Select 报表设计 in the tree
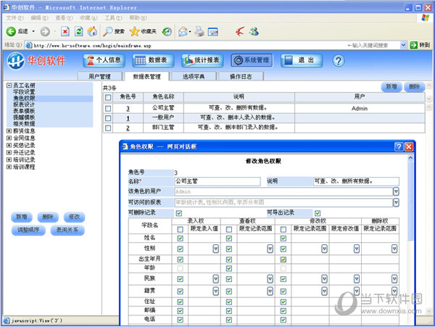The height and width of the screenshot is (327, 435). click(x=24, y=104)
